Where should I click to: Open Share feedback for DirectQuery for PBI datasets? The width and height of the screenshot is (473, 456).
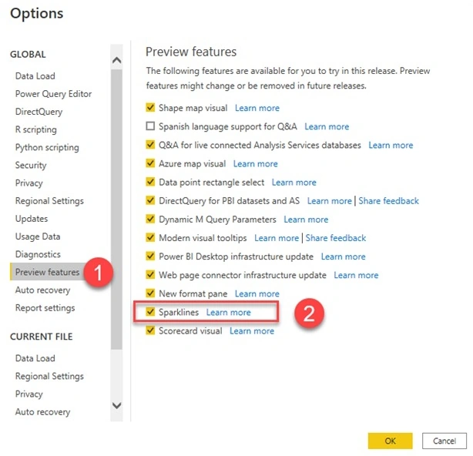[x=388, y=201]
